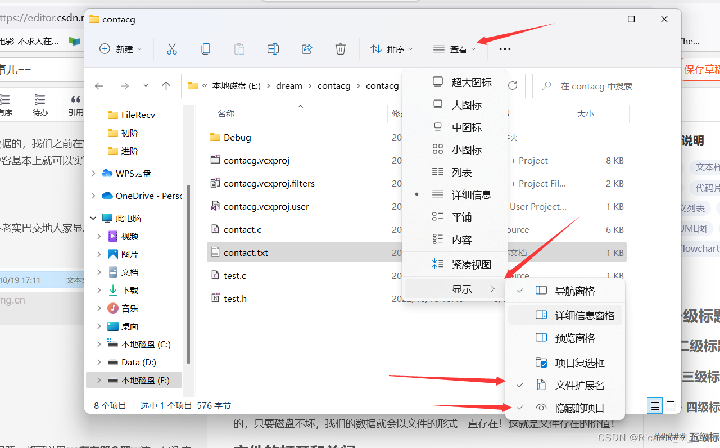
Task: Expand the OneDrive - Personal tree node
Action: (93, 196)
